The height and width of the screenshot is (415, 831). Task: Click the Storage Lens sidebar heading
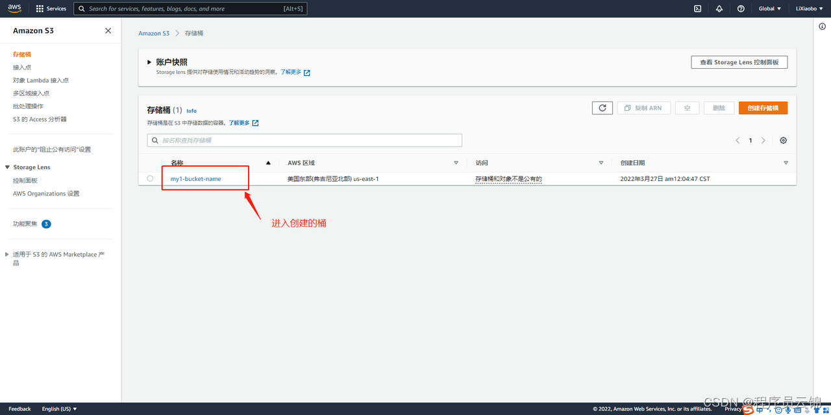32,167
